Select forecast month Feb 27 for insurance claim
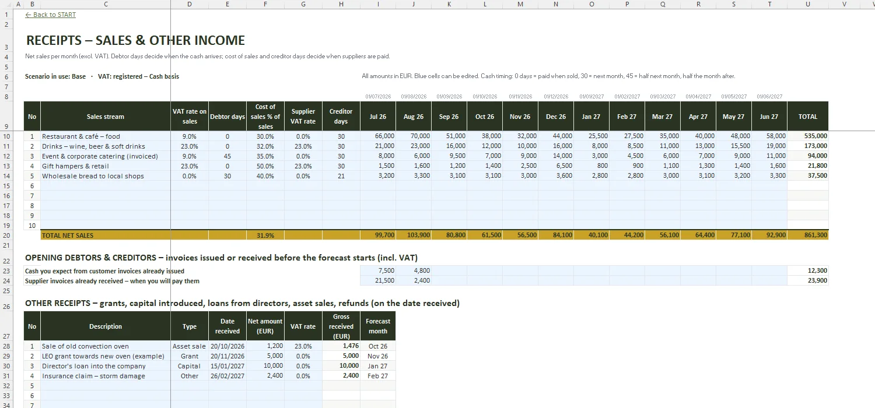 [378, 376]
